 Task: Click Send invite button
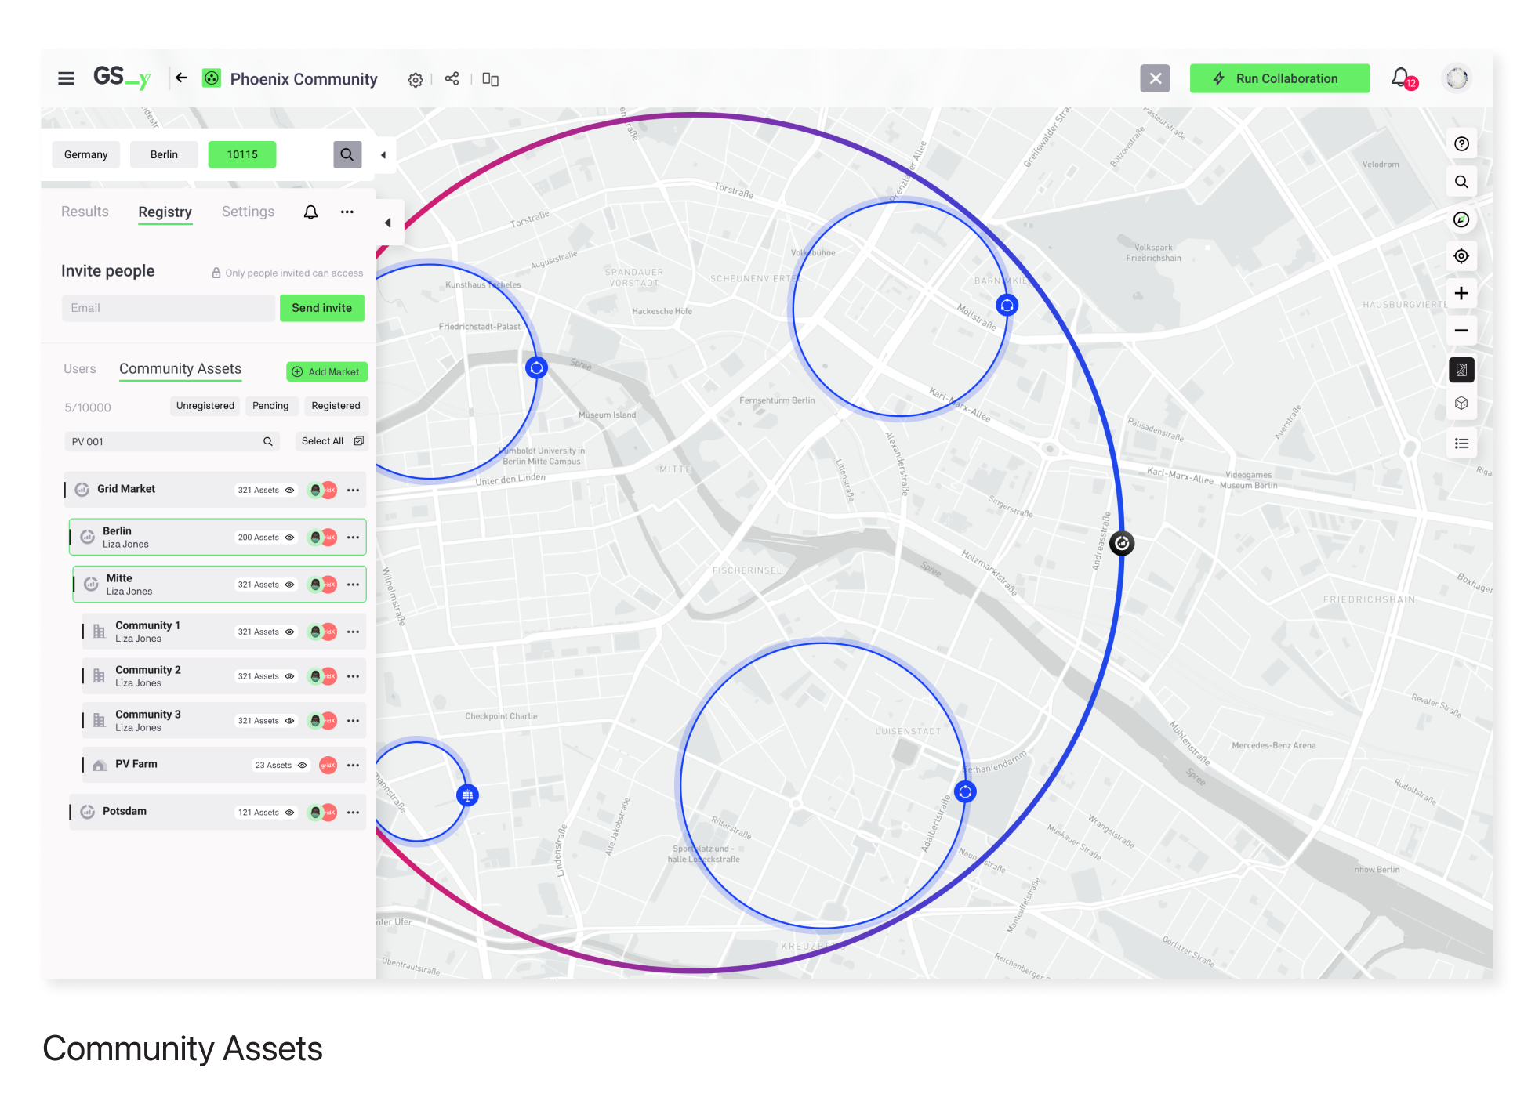click(321, 308)
